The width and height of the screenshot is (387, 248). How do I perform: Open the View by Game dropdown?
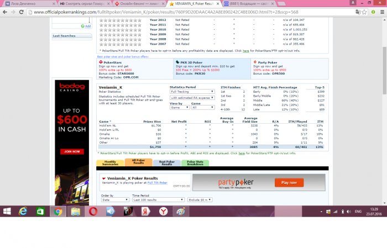[x=180, y=108]
